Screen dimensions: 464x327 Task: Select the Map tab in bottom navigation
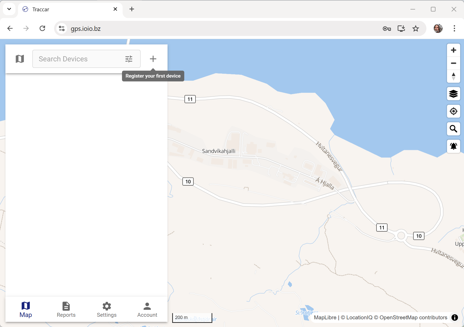tap(26, 309)
